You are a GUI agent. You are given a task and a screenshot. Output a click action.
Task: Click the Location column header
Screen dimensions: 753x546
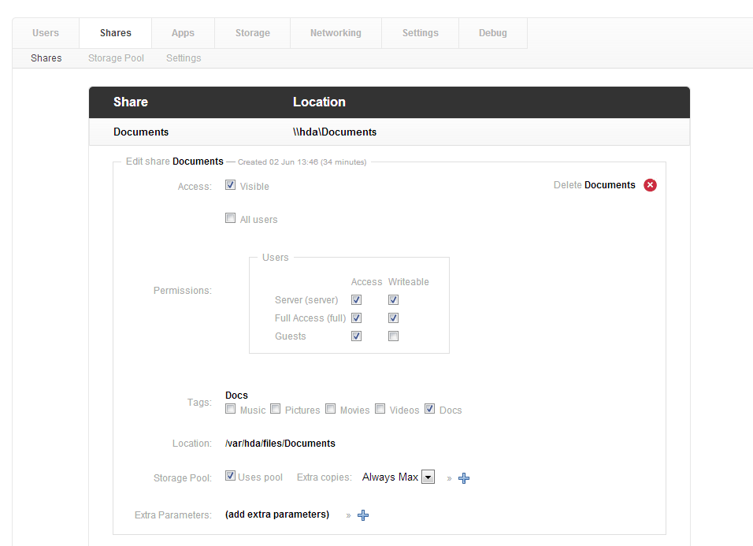coord(319,102)
